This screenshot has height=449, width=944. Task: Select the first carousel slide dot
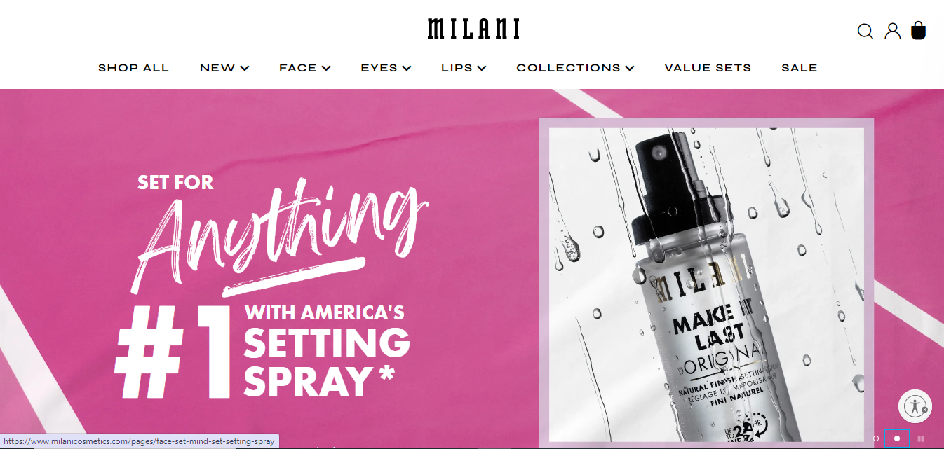tap(875, 438)
